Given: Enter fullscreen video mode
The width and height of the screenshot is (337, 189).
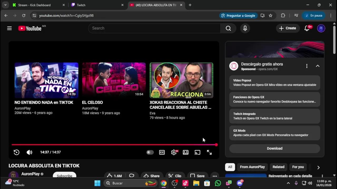Looking at the screenshot, I should [x=209, y=152].
